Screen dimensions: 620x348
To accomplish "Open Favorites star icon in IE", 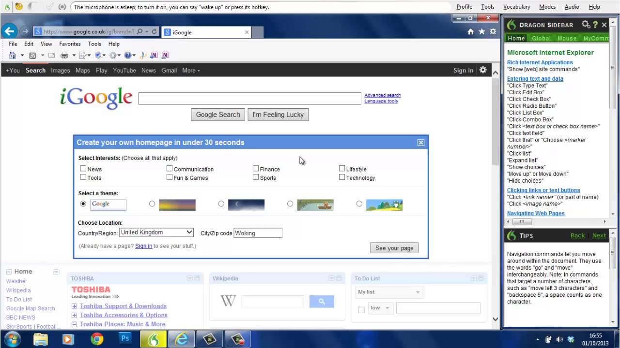I will 481,31.
